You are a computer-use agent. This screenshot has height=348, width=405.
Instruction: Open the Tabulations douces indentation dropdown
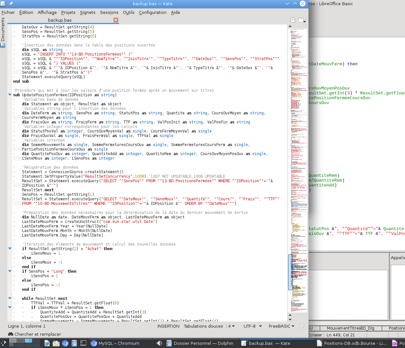tap(209, 326)
